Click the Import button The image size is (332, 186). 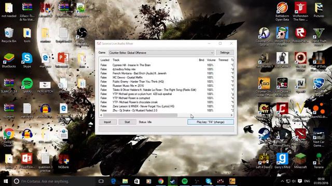point(107,122)
